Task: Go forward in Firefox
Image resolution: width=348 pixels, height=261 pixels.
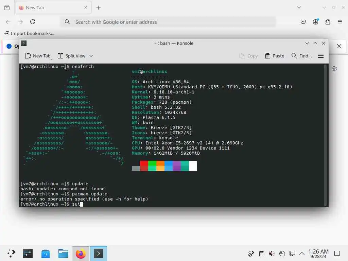Action: coord(20,22)
